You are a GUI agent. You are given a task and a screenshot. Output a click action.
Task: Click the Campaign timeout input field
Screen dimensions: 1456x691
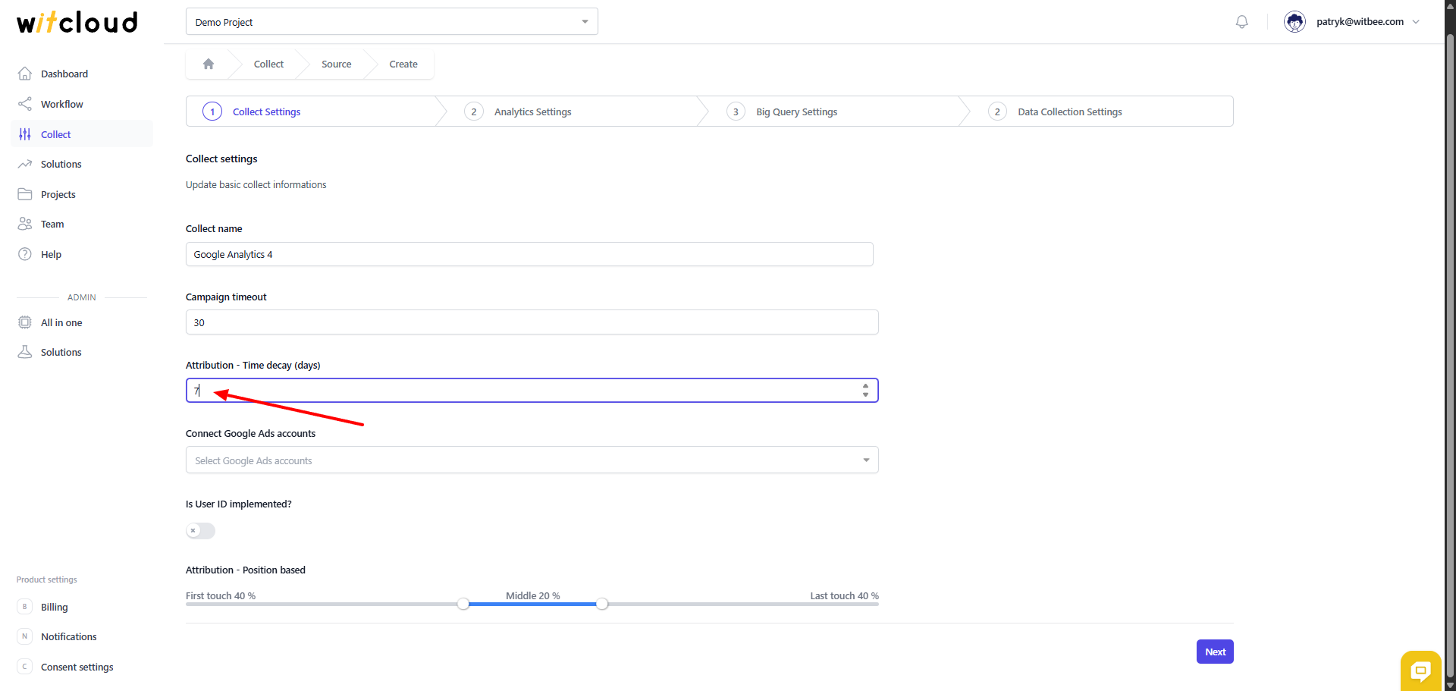point(532,322)
